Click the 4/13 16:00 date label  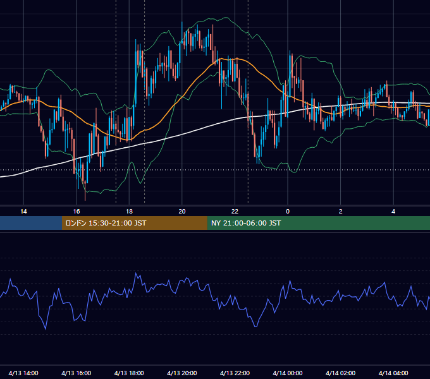point(77,373)
